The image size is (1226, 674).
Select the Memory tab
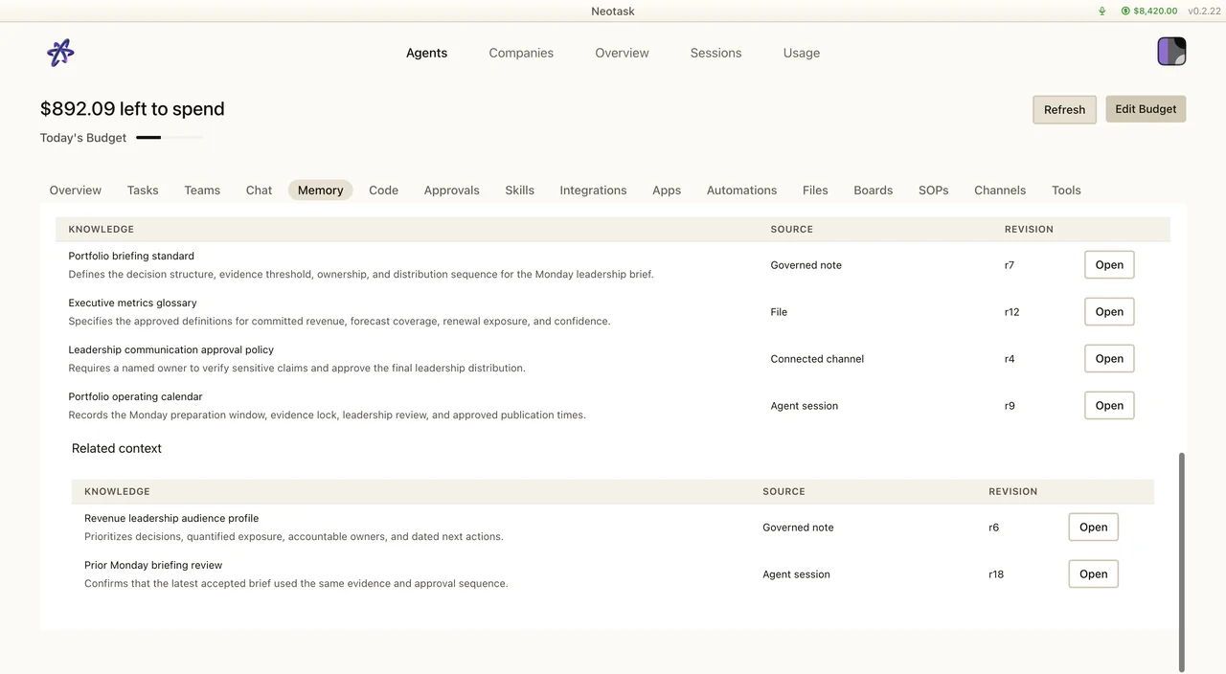320,190
